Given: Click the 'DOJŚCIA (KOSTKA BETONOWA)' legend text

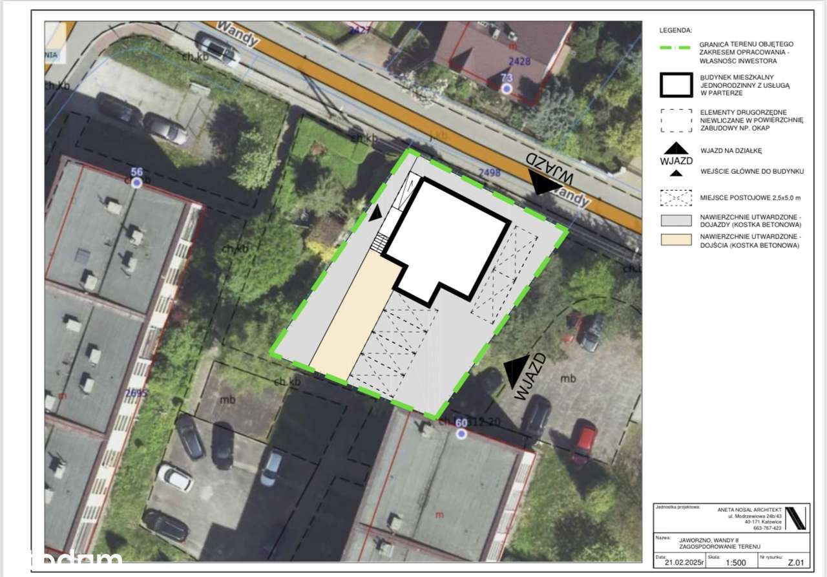Looking at the screenshot, I should (x=750, y=246).
